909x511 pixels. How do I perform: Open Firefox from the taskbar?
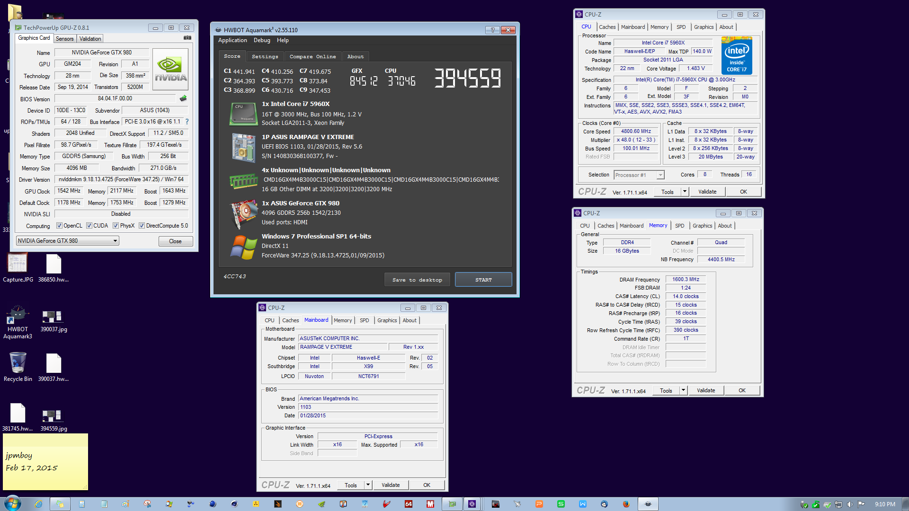(x=626, y=504)
